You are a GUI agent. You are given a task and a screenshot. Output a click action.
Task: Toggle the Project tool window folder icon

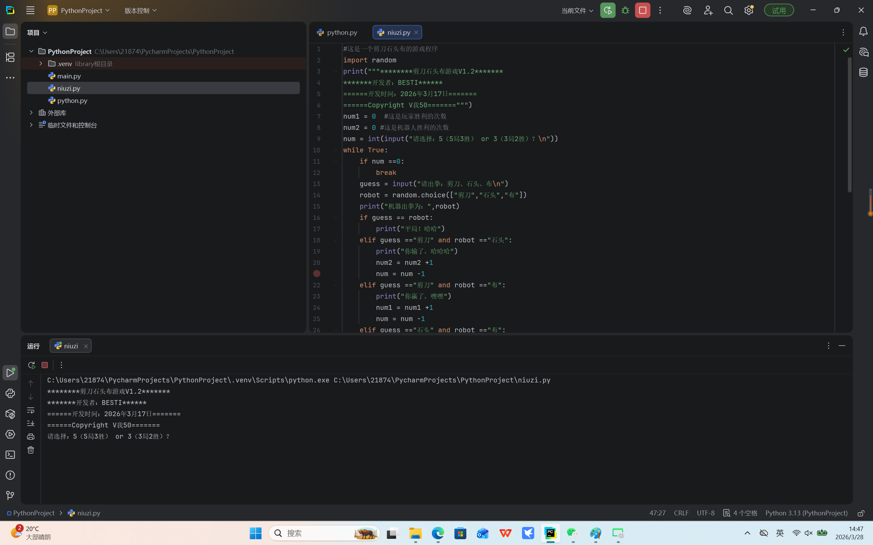click(10, 32)
